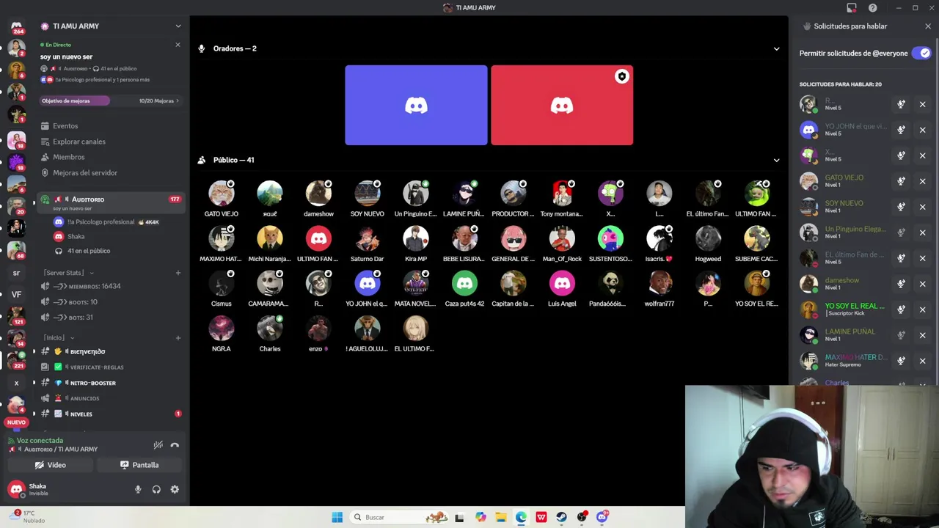Viewport: 939px width, 528px height.
Task: Toggle Permitir solicitudes de @everyone switch
Action: (921, 53)
